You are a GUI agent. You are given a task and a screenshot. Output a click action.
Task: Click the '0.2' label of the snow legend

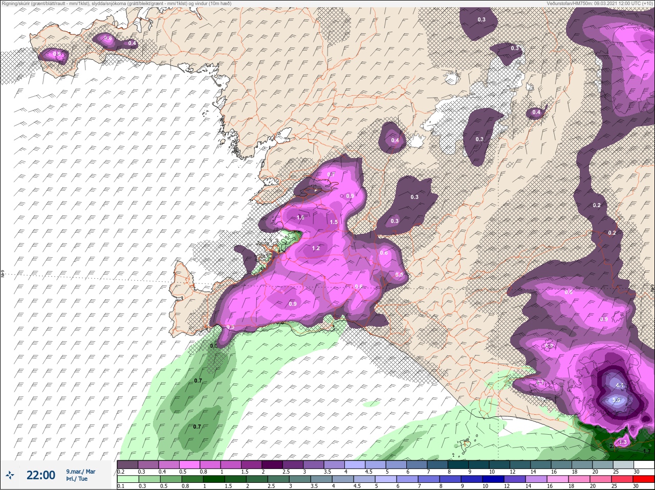(x=121, y=472)
